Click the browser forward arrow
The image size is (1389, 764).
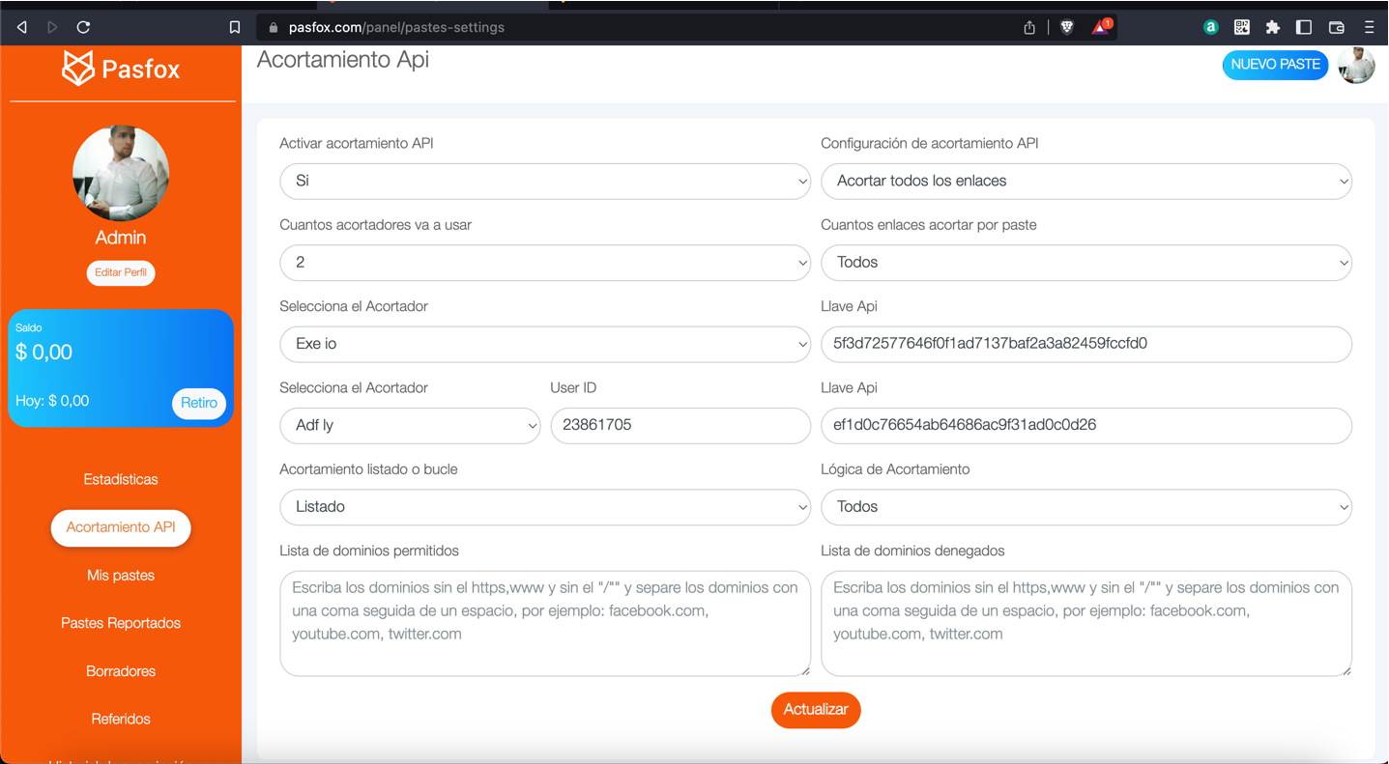click(52, 27)
